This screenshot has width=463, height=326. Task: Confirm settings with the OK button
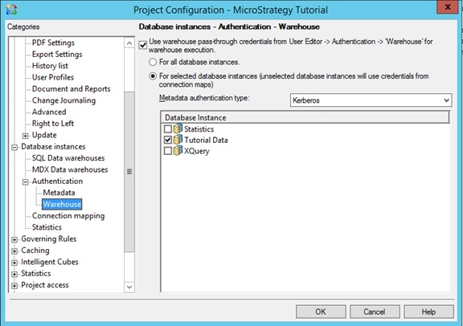pyautogui.click(x=321, y=312)
